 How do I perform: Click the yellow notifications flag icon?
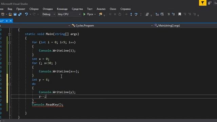tap(203, 3)
